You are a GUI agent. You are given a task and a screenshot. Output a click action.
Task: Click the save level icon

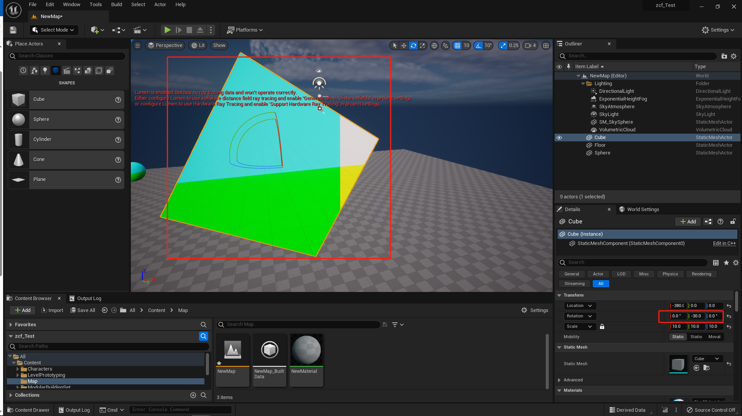coord(13,30)
